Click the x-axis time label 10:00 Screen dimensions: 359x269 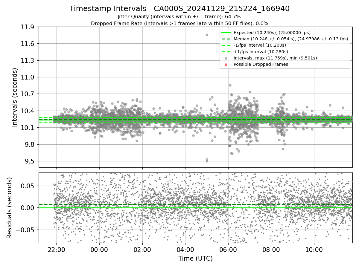(314, 250)
